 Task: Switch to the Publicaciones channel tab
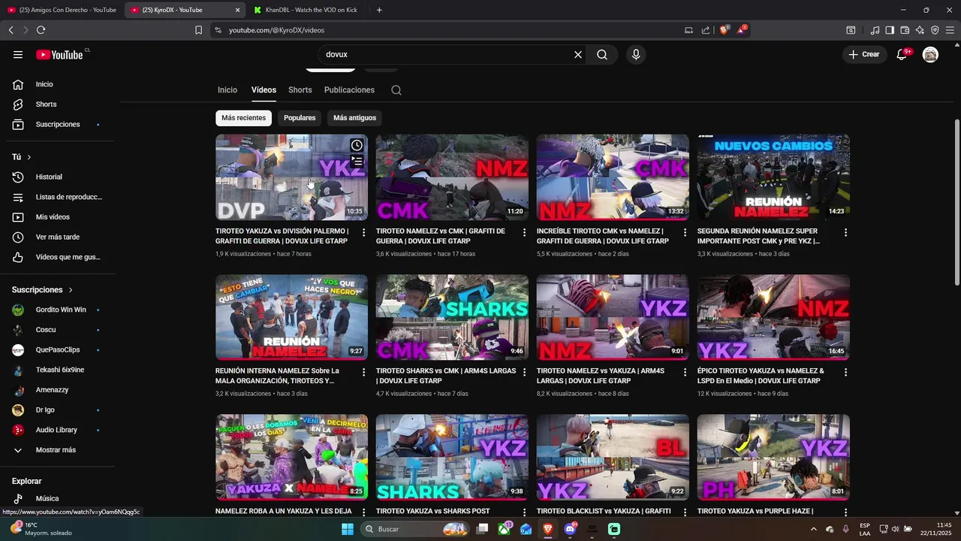[x=349, y=90]
